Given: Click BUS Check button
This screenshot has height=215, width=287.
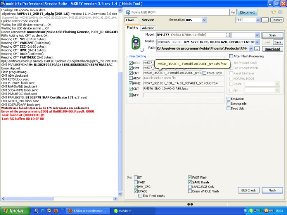Looking at the screenshot, I should 249,190.
